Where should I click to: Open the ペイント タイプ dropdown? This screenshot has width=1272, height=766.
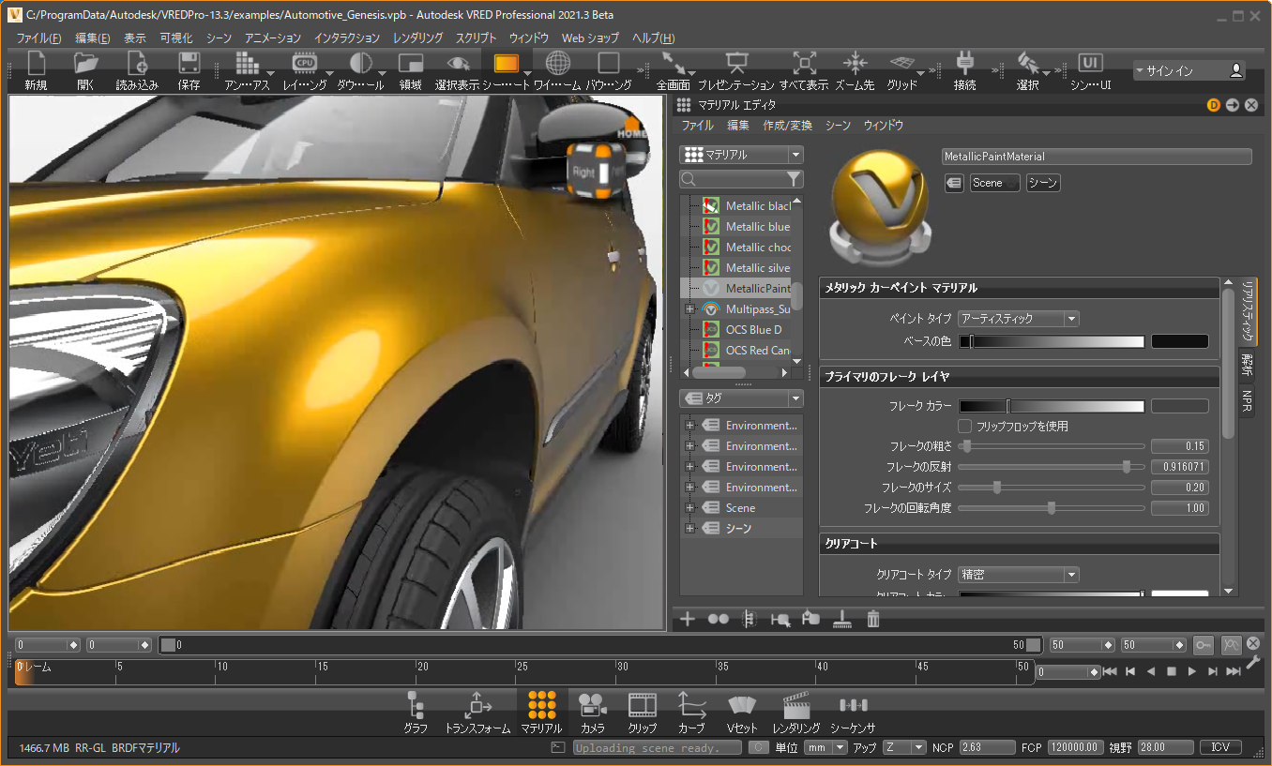click(x=1018, y=319)
